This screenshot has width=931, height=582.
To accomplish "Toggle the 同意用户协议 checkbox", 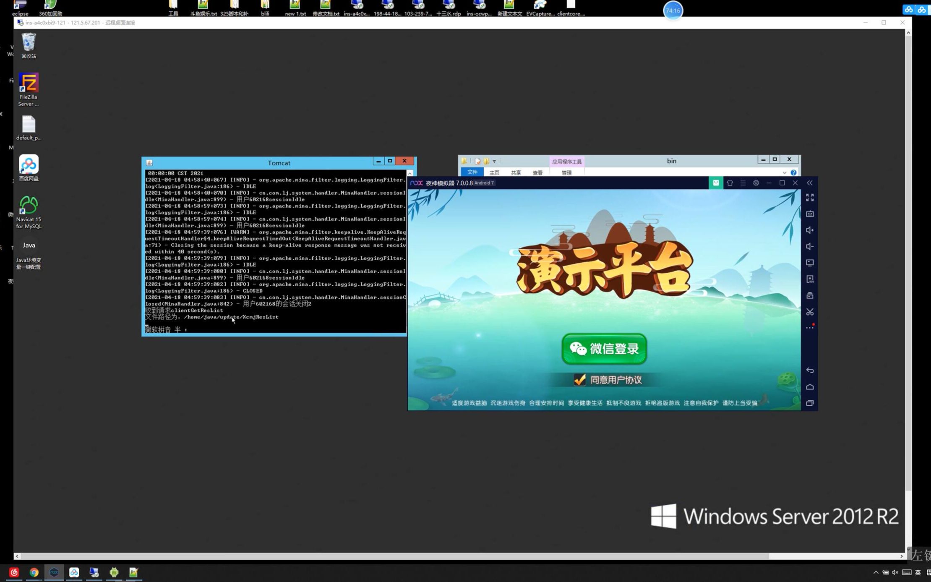I will click(579, 380).
